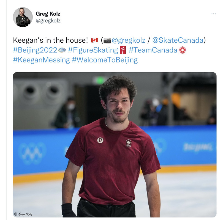Open the #KeeganMessing hashtag
The image size is (223, 220).
(x=41, y=60)
